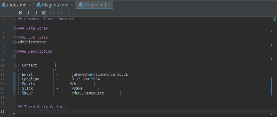Click the Third Party Contacts heading
The image size is (277, 117).
pos(43,107)
